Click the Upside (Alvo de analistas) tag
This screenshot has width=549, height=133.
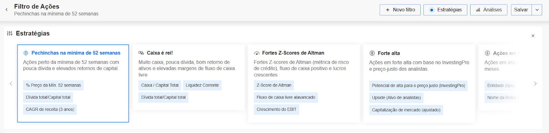tap(396, 98)
